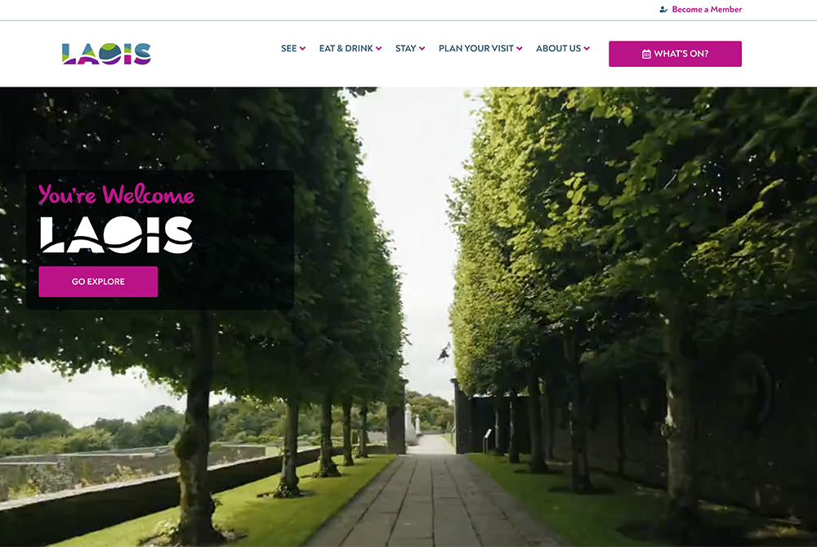Image resolution: width=817 pixels, height=547 pixels.
Task: Expand the chevron next to SEE
Action: [303, 48]
